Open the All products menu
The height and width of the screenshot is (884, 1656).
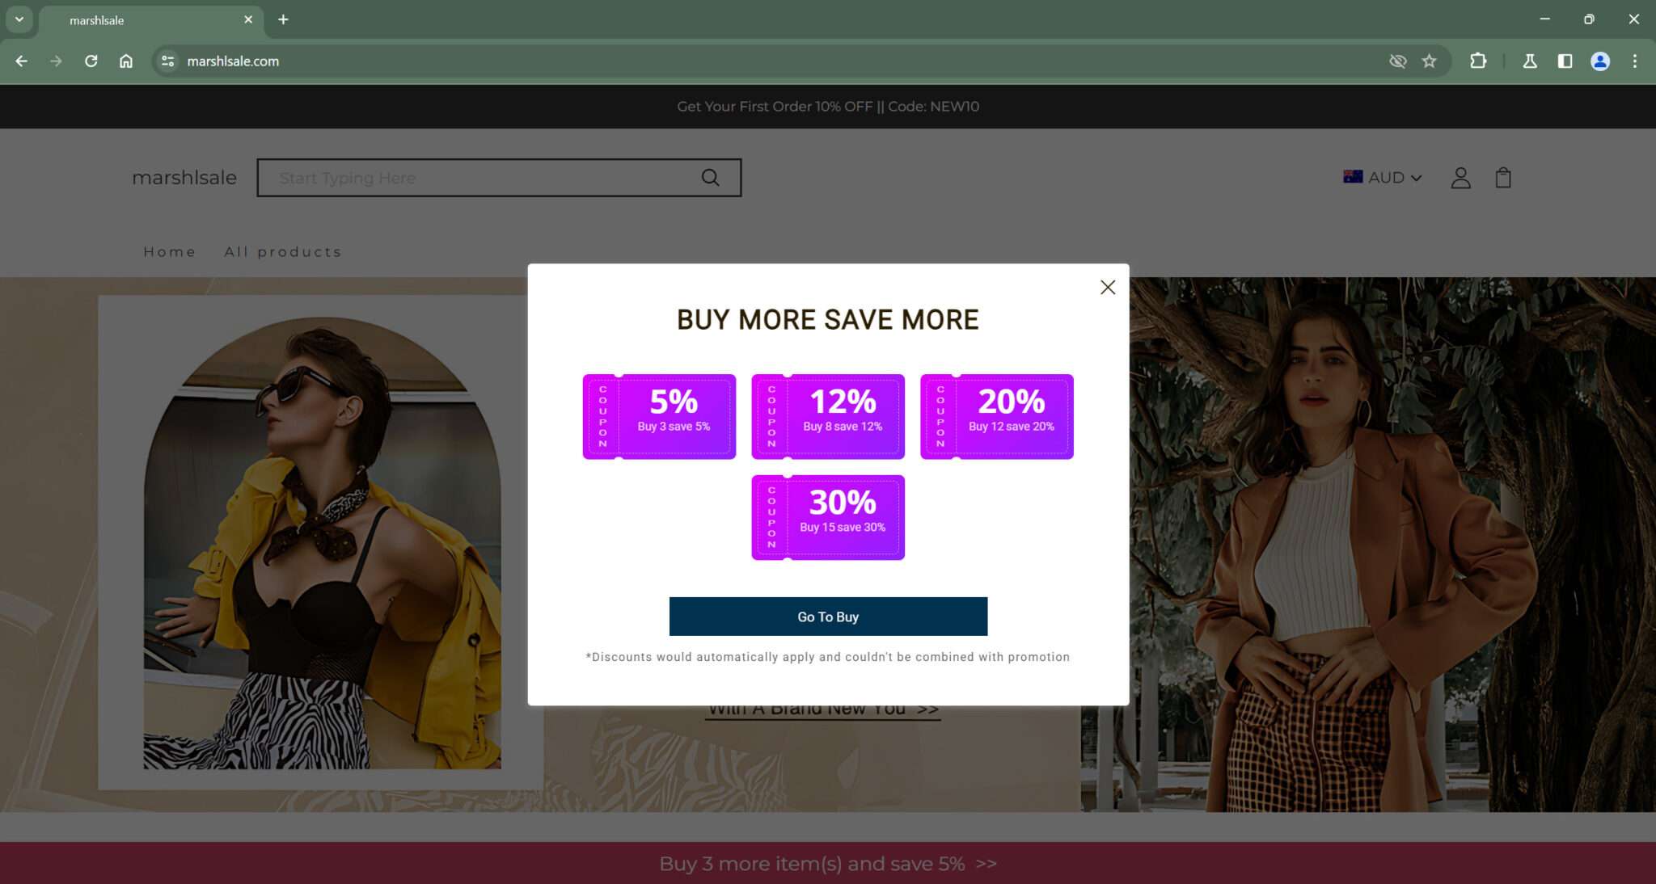[282, 251]
